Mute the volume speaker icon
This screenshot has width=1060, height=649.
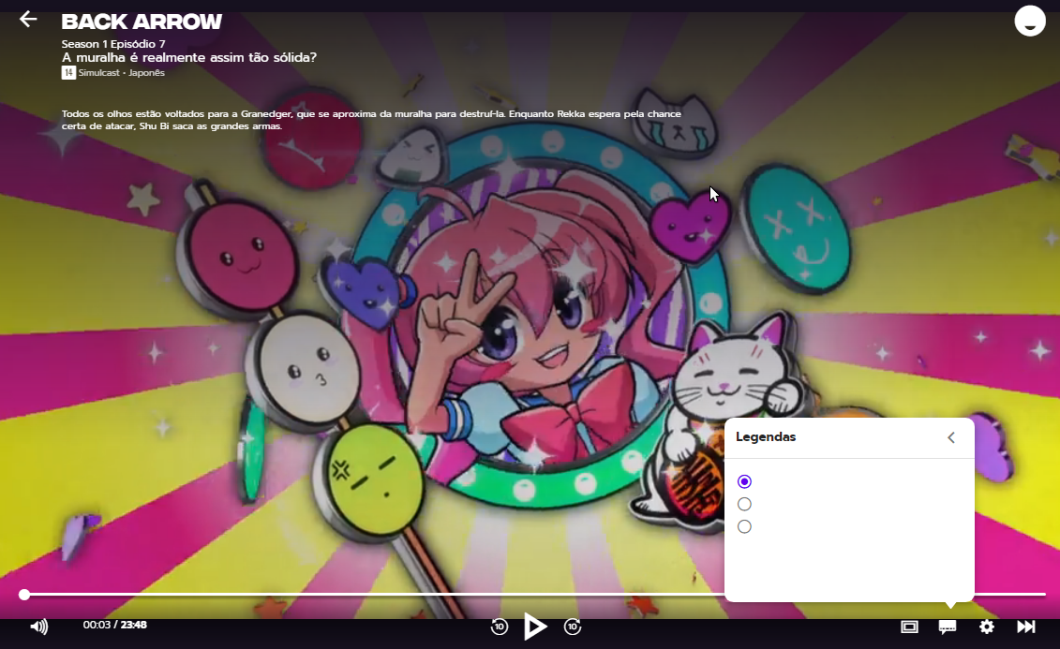click(x=39, y=627)
